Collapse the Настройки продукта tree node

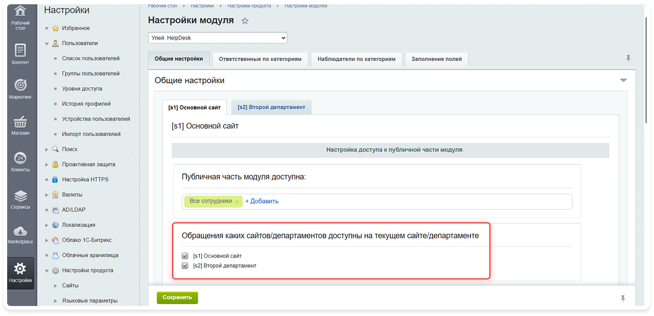pos(47,271)
